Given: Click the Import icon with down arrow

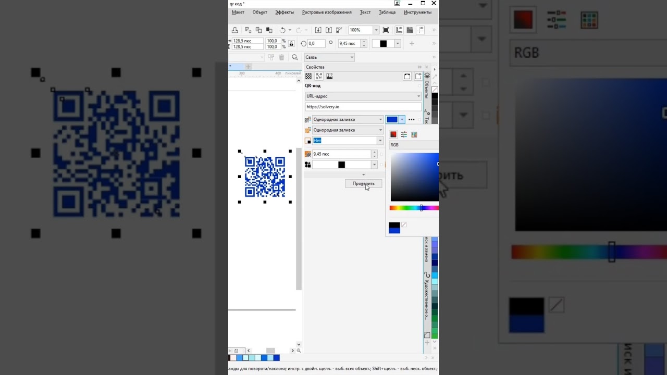Looking at the screenshot, I should [x=318, y=30].
